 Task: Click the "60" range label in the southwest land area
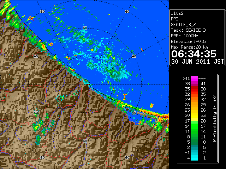(42, 157)
